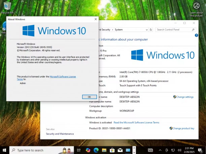Launch Copilot from the taskbar
Image resolution: width=206 pixels, height=154 pixels.
[88, 150]
